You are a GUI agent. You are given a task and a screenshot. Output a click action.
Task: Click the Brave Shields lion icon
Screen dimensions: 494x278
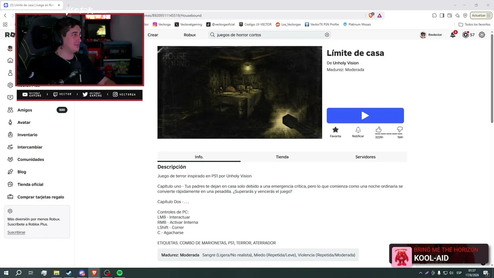click(x=371, y=15)
